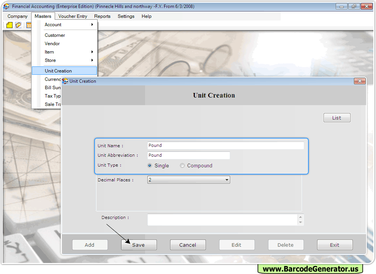Select the Compound unit type radio
376x274 pixels.
coord(182,165)
